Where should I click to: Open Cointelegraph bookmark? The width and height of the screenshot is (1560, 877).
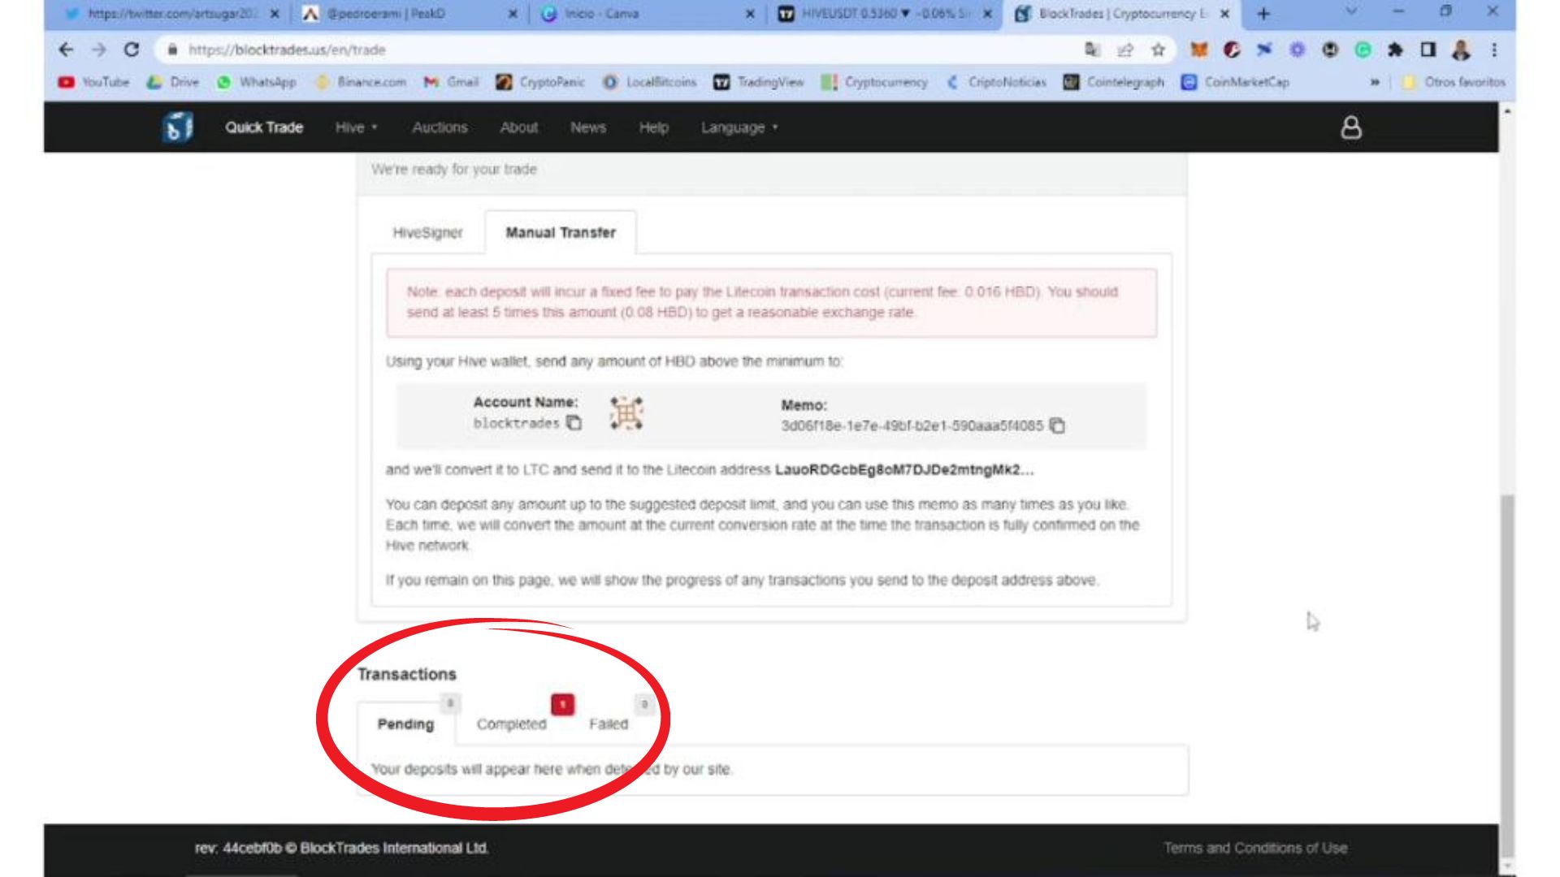[x=1113, y=82]
